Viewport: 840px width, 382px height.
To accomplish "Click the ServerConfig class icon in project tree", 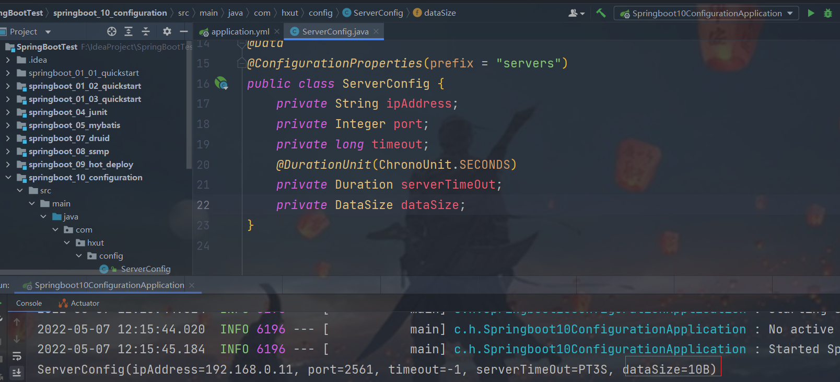I will (x=104, y=269).
